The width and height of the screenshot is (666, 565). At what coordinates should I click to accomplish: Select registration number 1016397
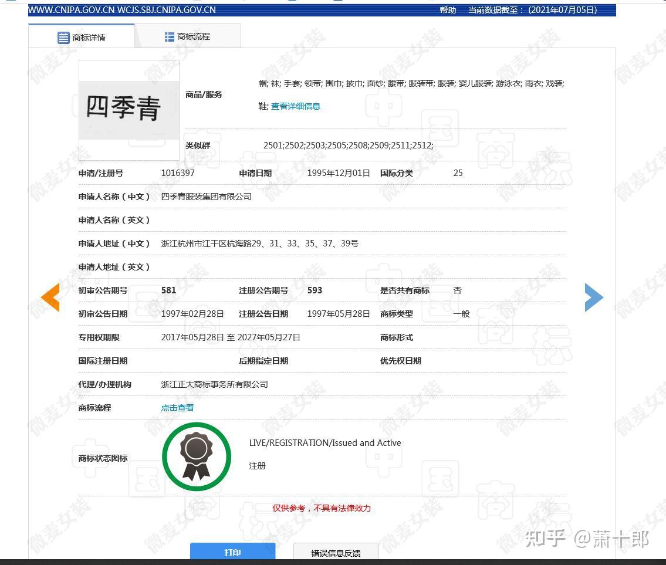tap(178, 173)
